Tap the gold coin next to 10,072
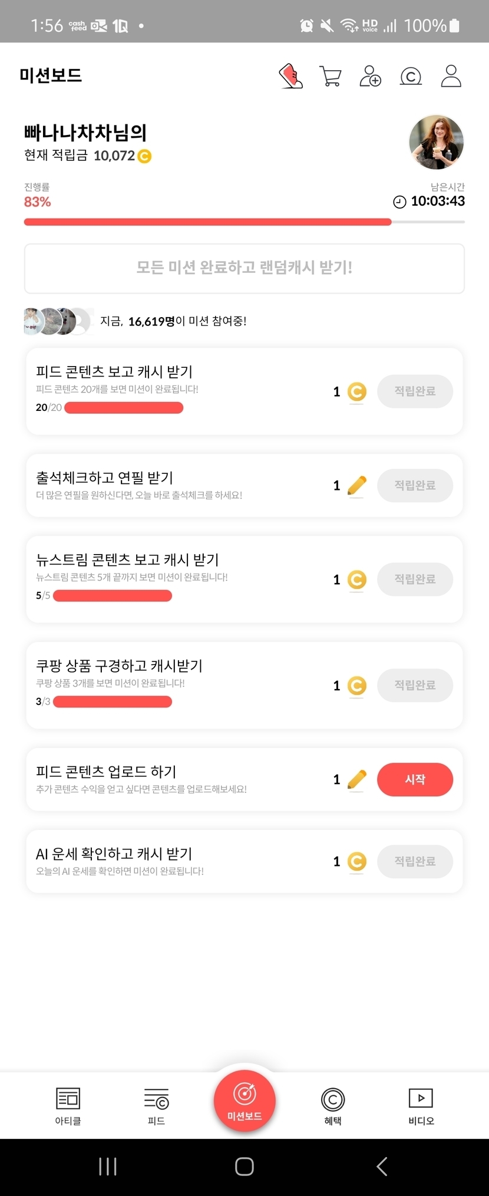 144,156
